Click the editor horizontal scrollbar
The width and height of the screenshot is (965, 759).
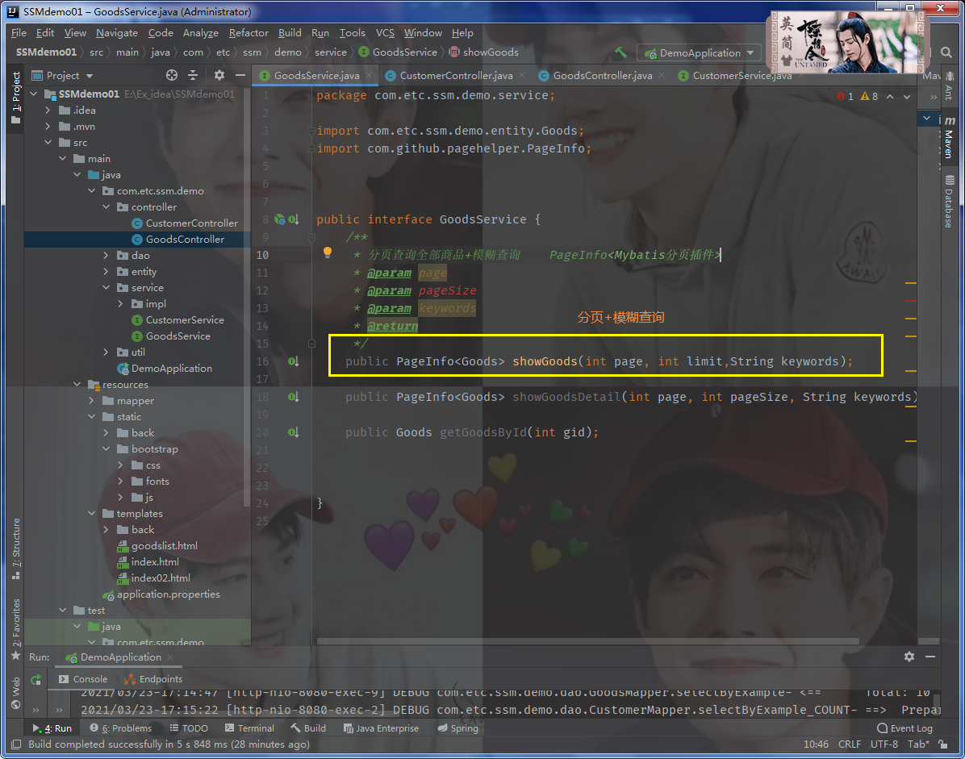coord(587,641)
